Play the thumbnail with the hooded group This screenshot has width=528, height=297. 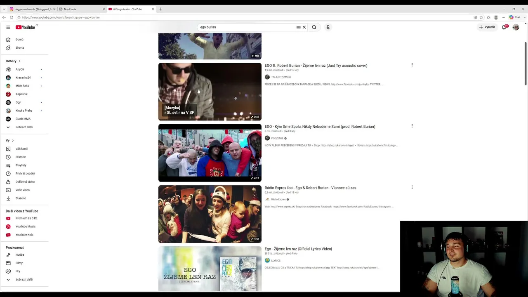210,153
